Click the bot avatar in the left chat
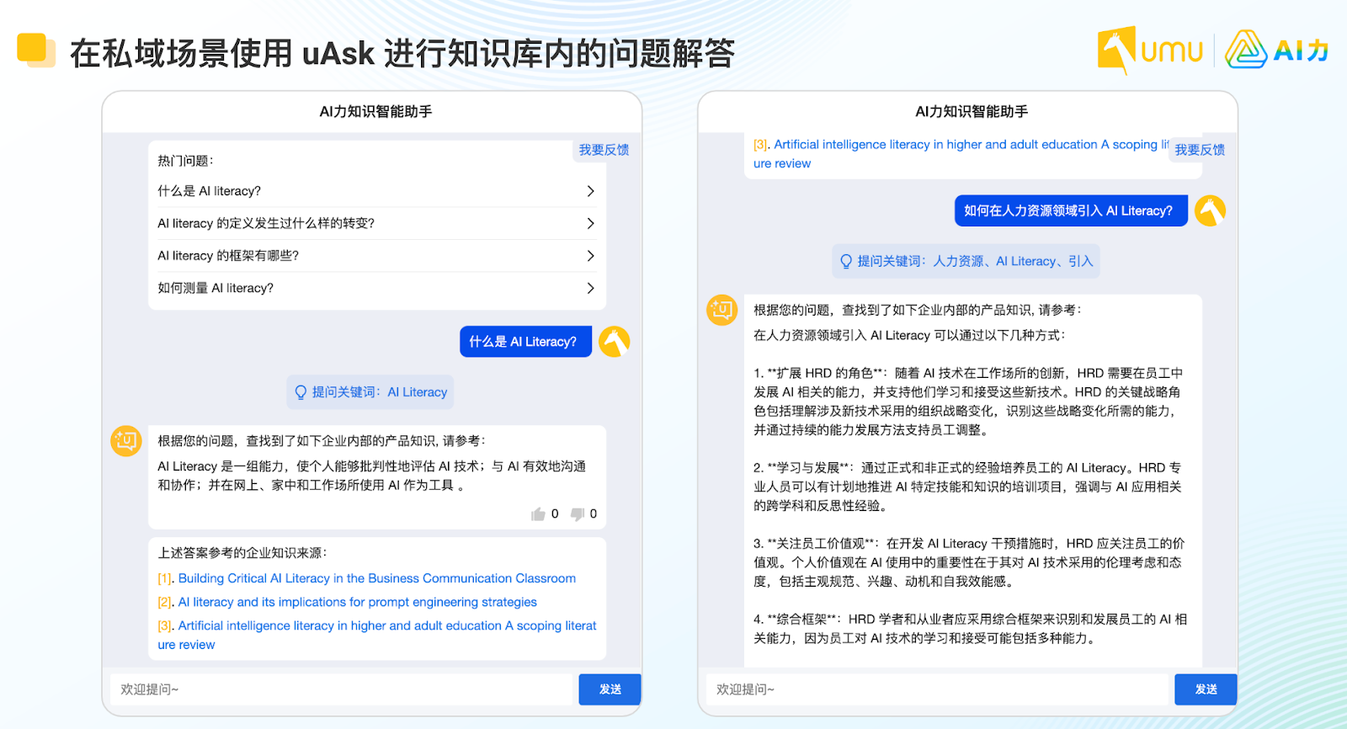This screenshot has height=729, width=1347. point(126,440)
